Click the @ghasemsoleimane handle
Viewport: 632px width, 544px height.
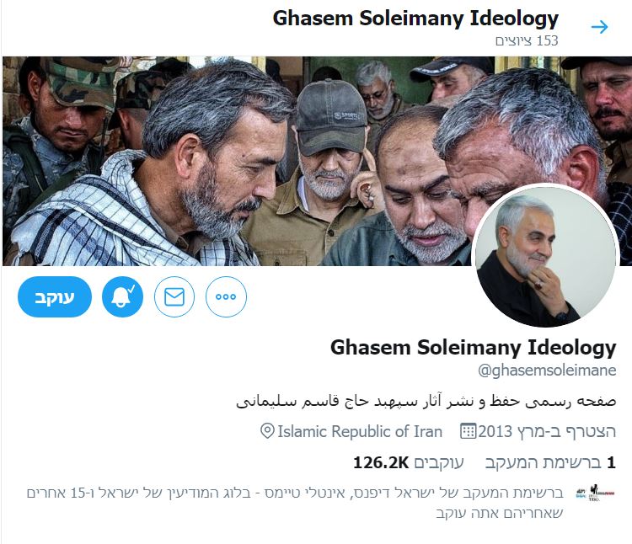click(547, 370)
